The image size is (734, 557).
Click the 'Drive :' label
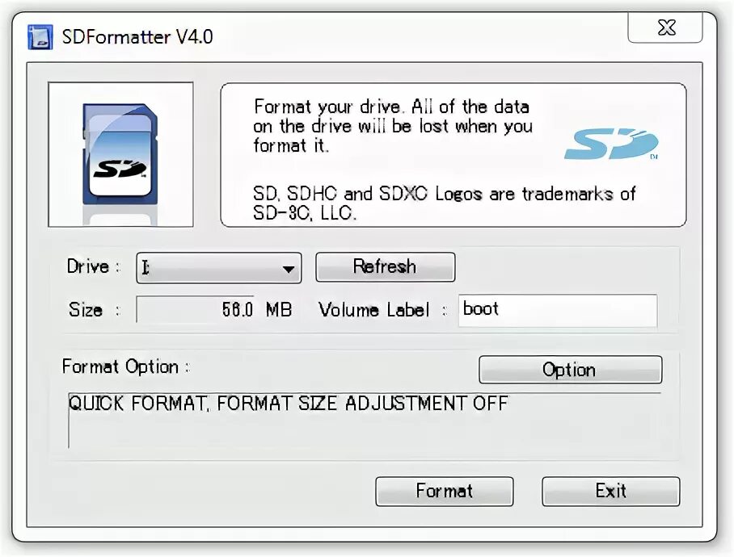point(94,266)
